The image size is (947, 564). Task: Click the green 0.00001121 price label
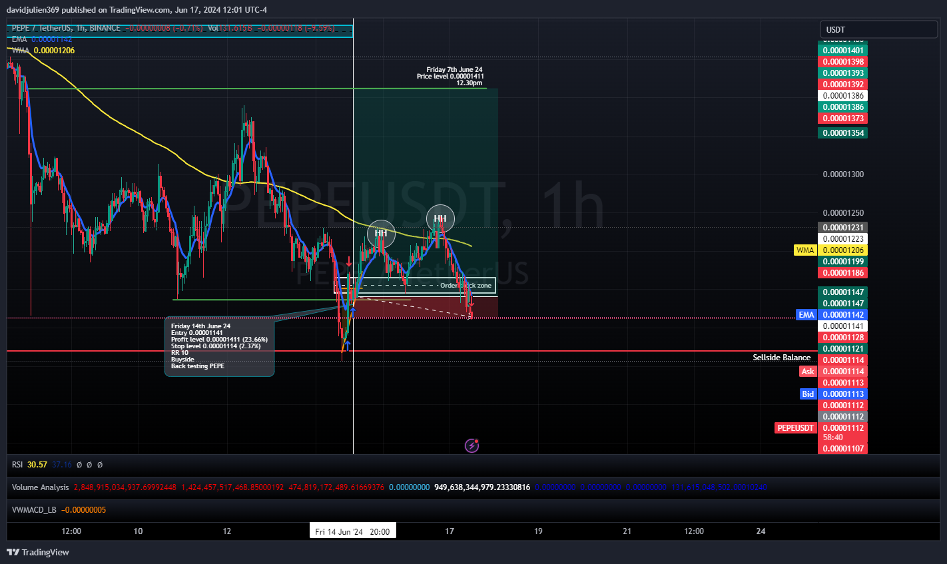pyautogui.click(x=842, y=349)
